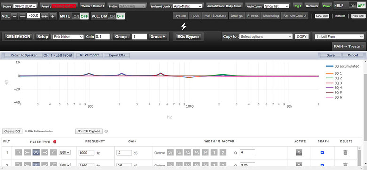
Task: Toggle EQ 3 red legend entry
Action: coord(334,83)
